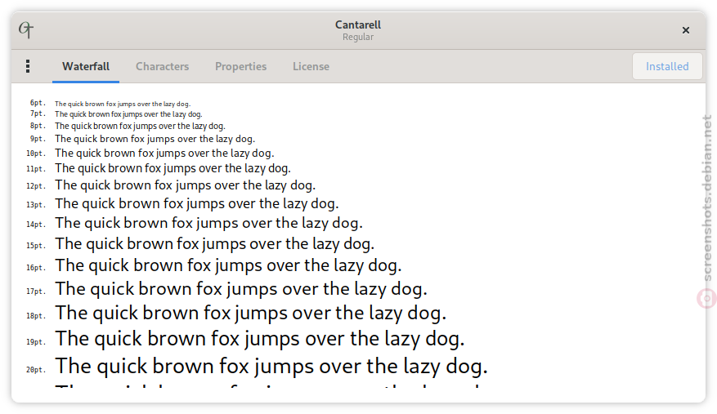Click the 6pt. size label
This screenshot has width=717, height=414.
pyautogui.click(x=38, y=103)
